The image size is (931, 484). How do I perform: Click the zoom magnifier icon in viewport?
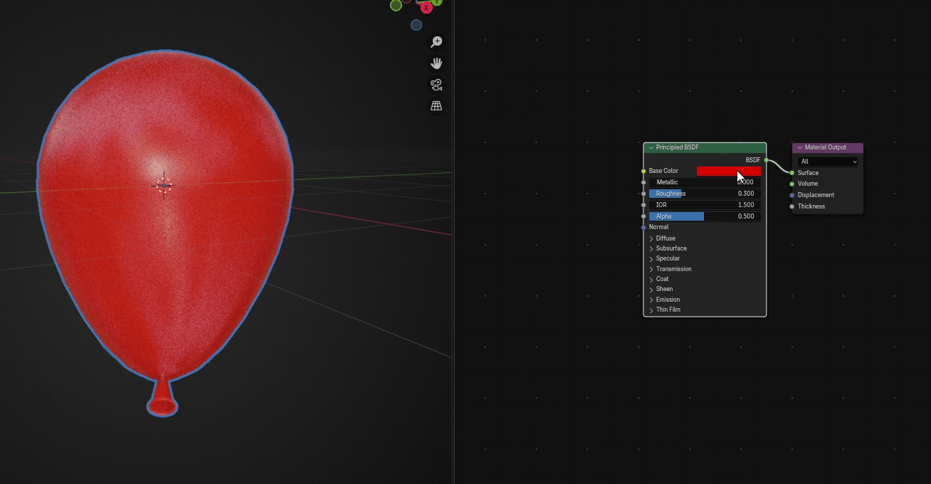tap(436, 42)
